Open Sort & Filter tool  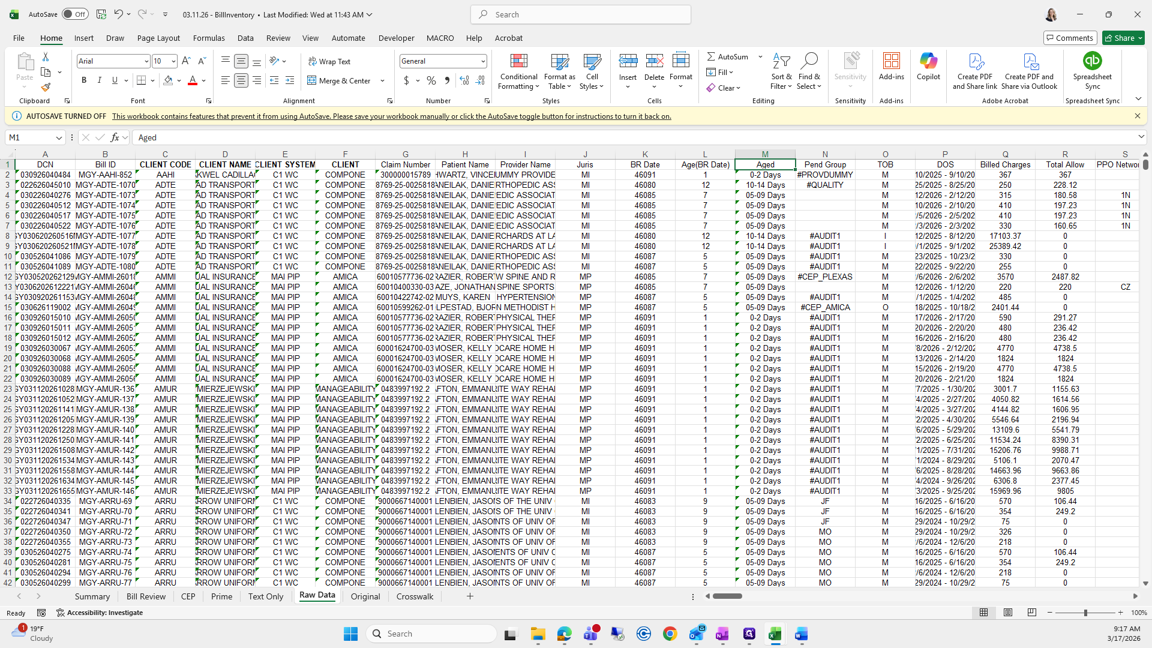(x=781, y=71)
